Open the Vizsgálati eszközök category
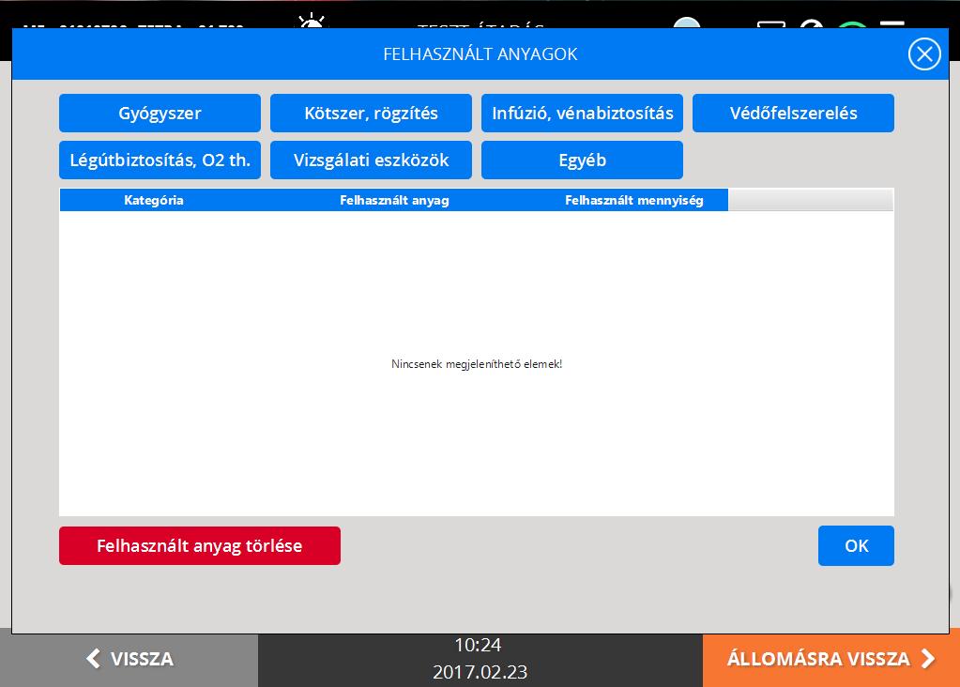Viewport: 960px width, 687px height. 371,160
